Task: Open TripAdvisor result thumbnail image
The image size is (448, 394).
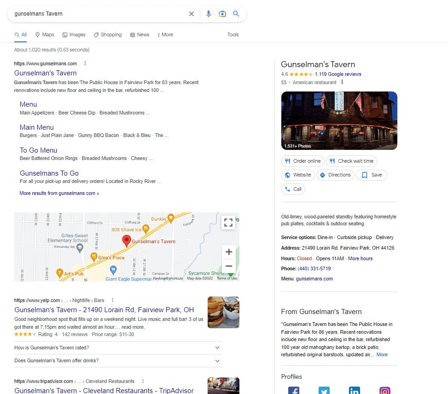Action: tap(223, 386)
